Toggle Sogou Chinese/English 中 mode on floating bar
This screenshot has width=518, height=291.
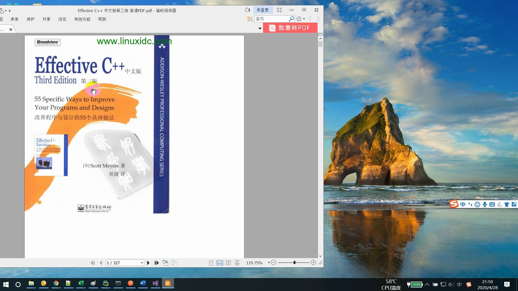coord(463,205)
